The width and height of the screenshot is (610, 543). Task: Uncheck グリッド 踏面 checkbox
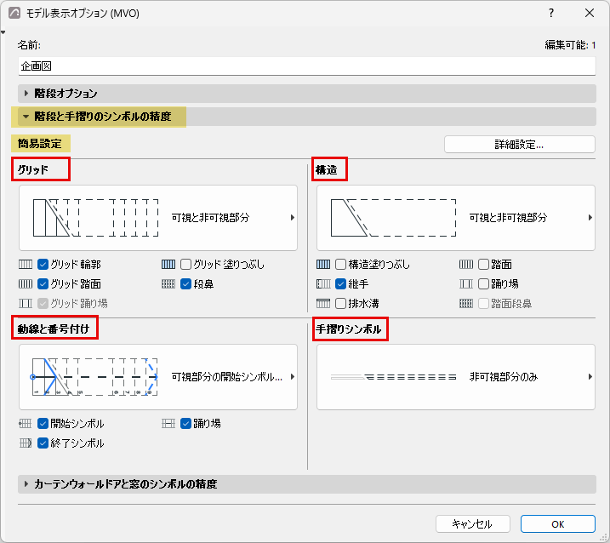[x=43, y=283]
